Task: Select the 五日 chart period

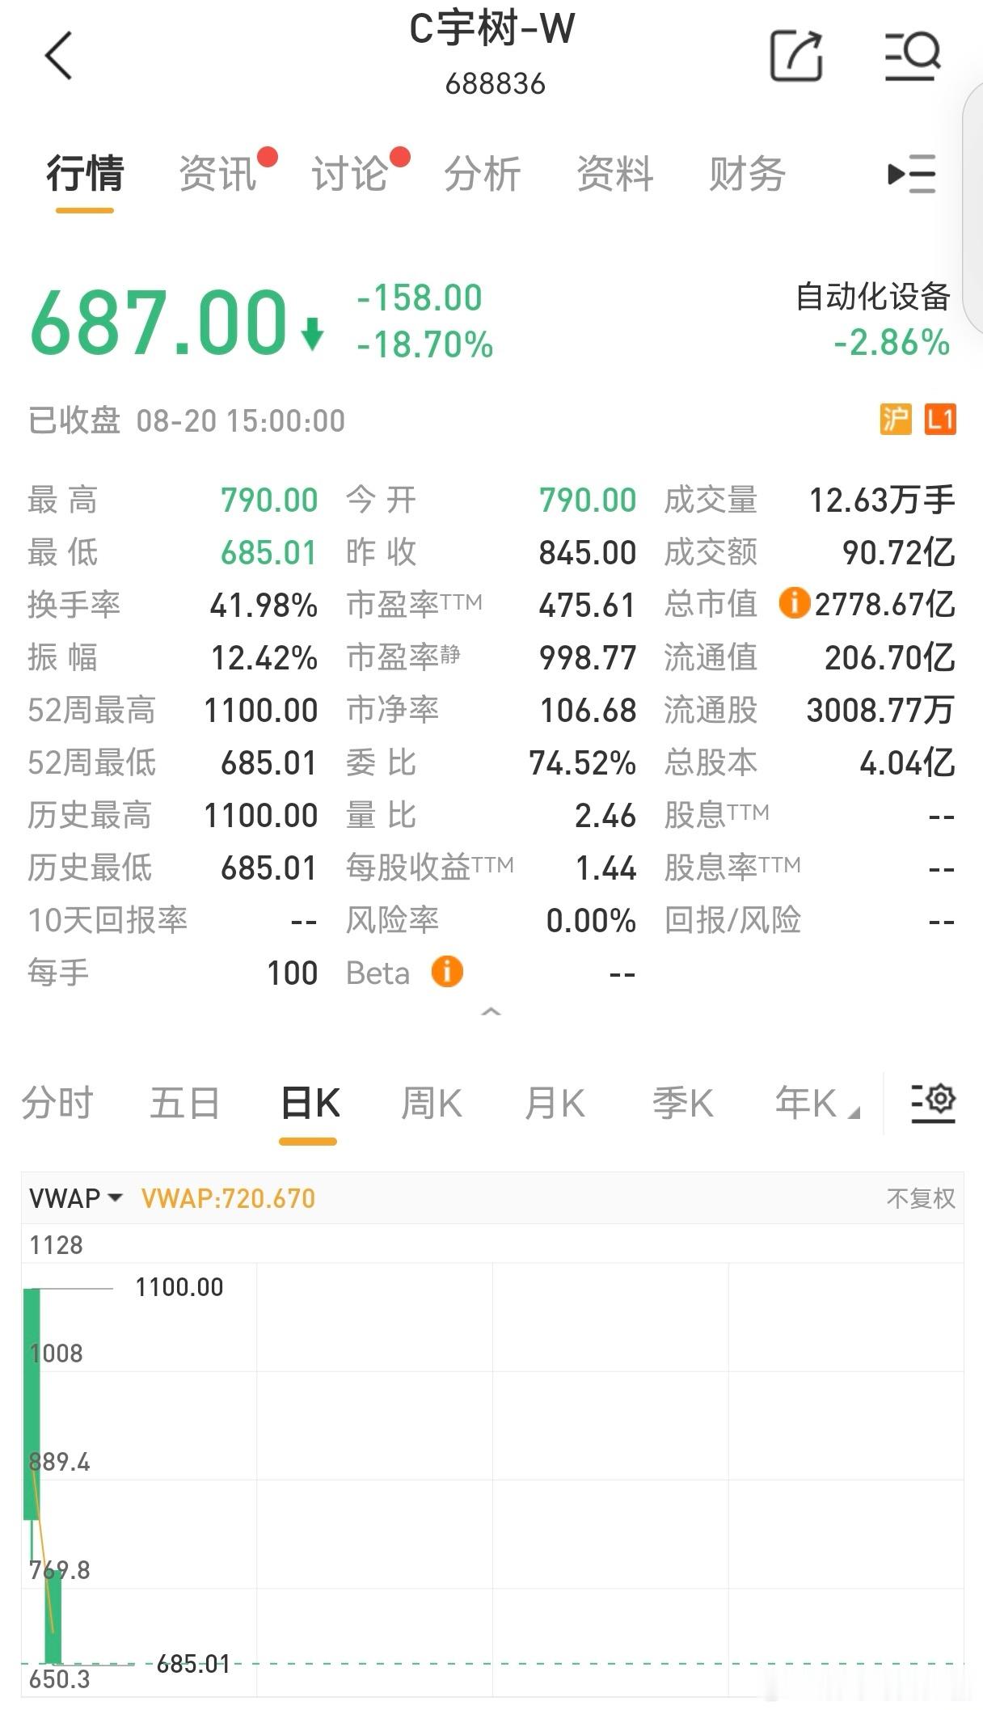Action: point(184,1103)
